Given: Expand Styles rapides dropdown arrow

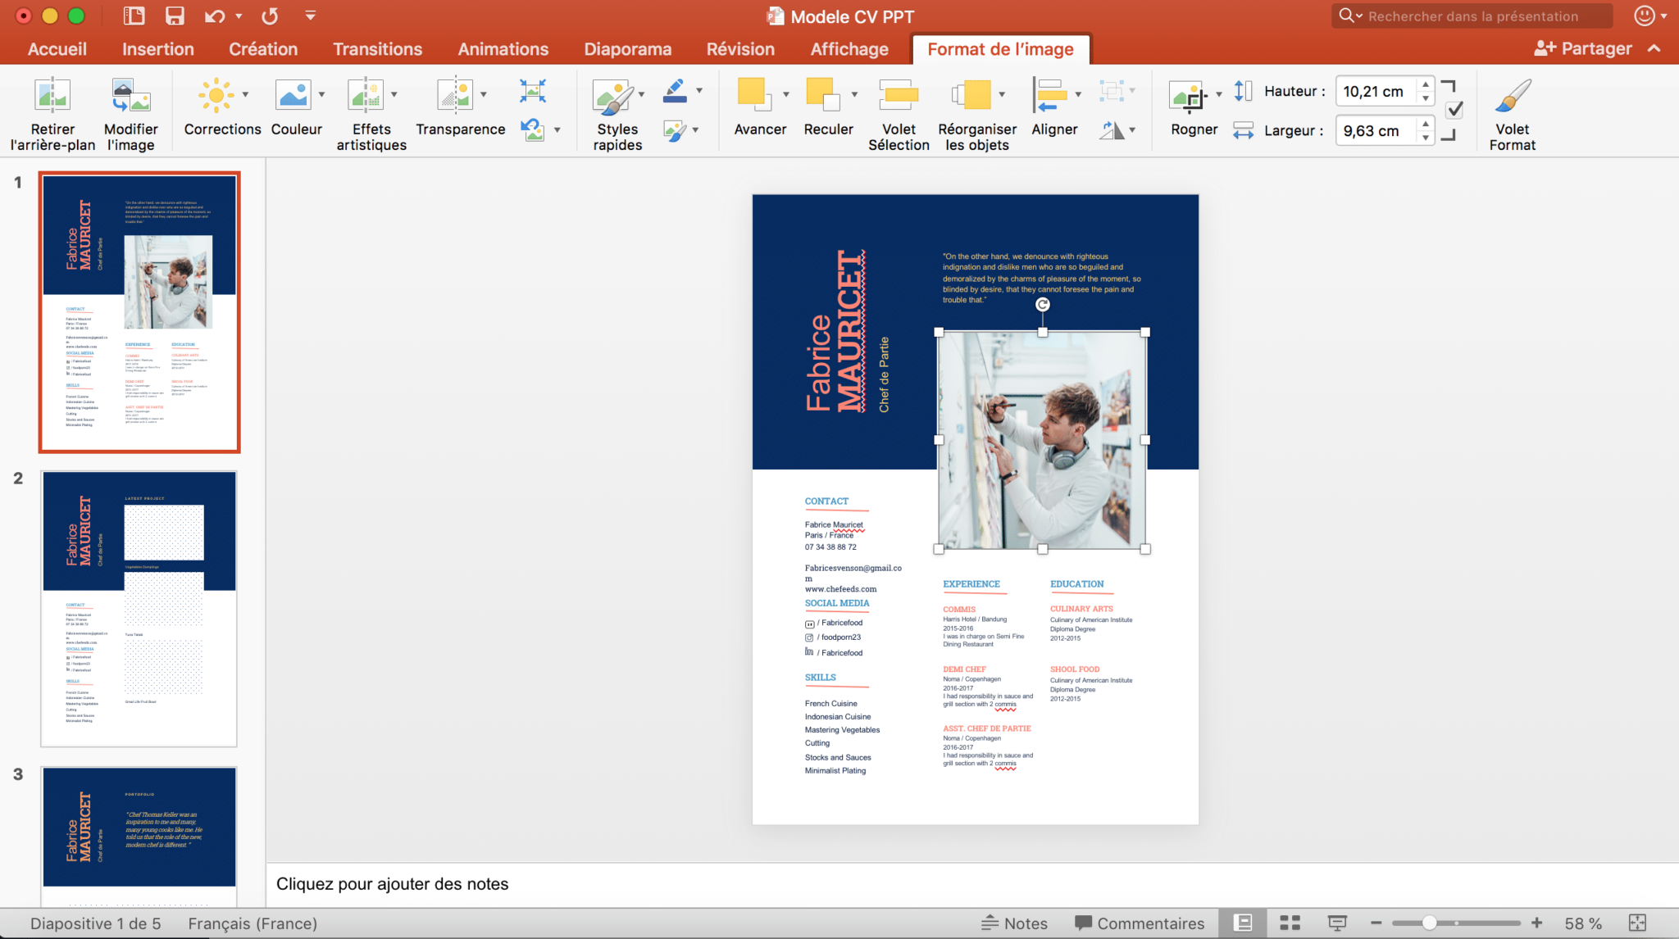Looking at the screenshot, I should (x=641, y=94).
